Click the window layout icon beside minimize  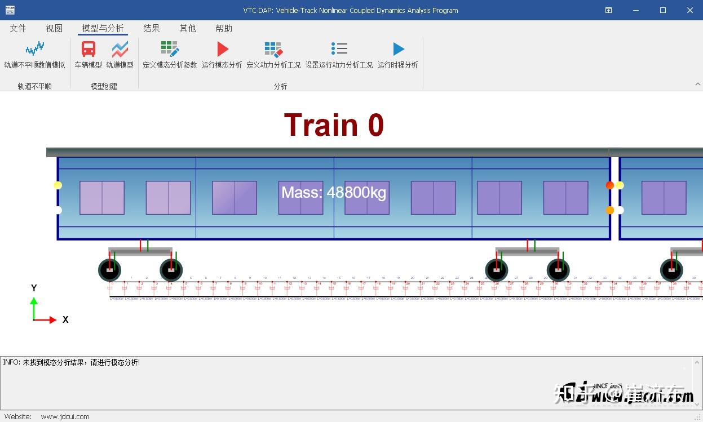(608, 10)
